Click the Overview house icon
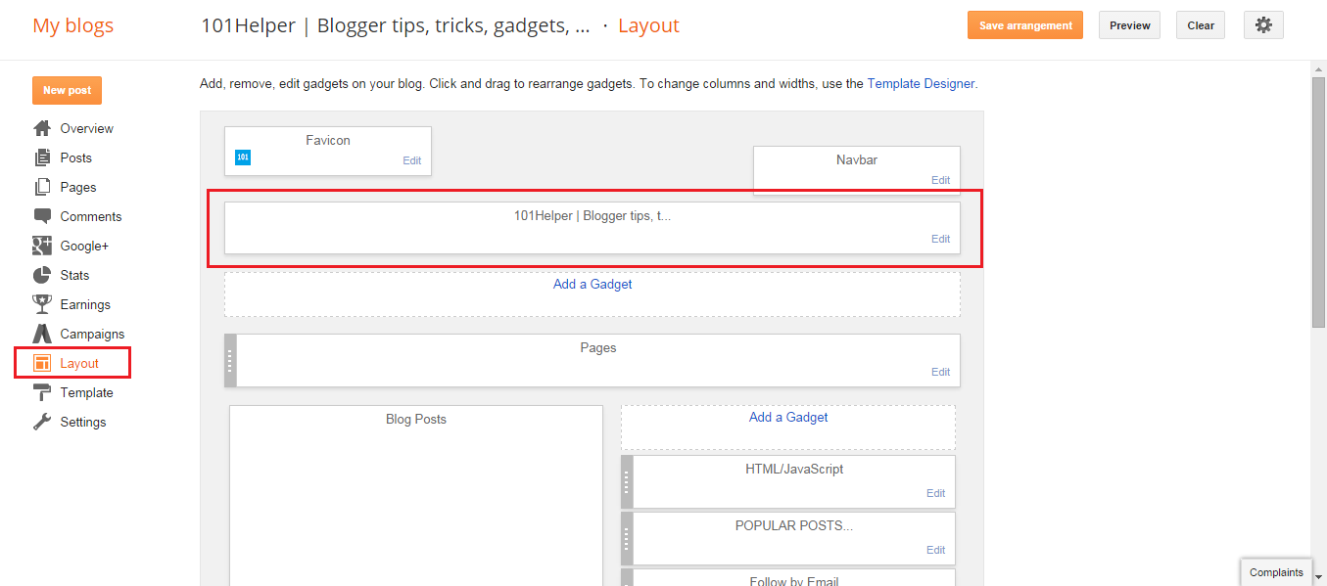Screen dimensions: 1327x586 (x=42, y=128)
